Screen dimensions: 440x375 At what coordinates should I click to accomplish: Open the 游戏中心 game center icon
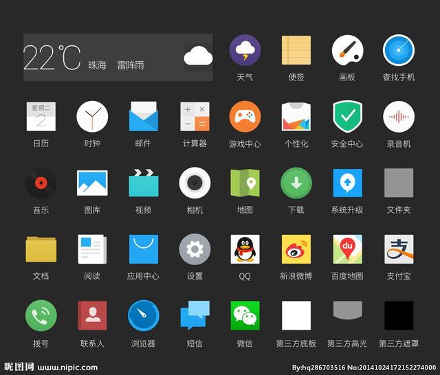(x=245, y=116)
